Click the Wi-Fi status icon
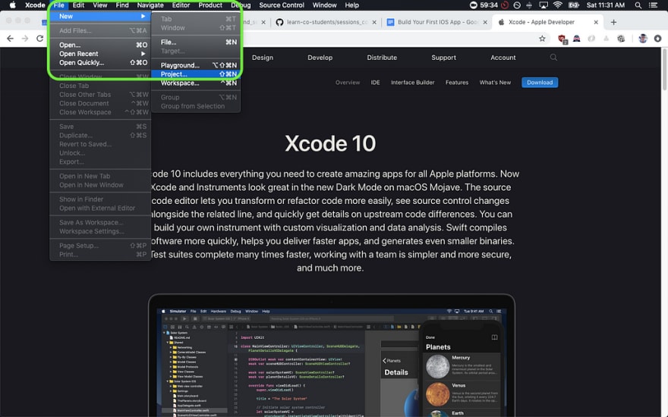 (x=558, y=5)
